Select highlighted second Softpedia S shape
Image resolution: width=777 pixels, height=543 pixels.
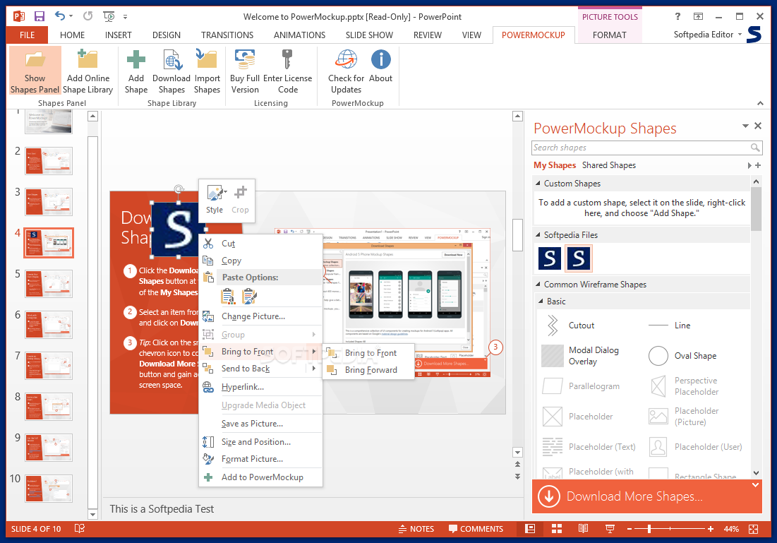578,258
